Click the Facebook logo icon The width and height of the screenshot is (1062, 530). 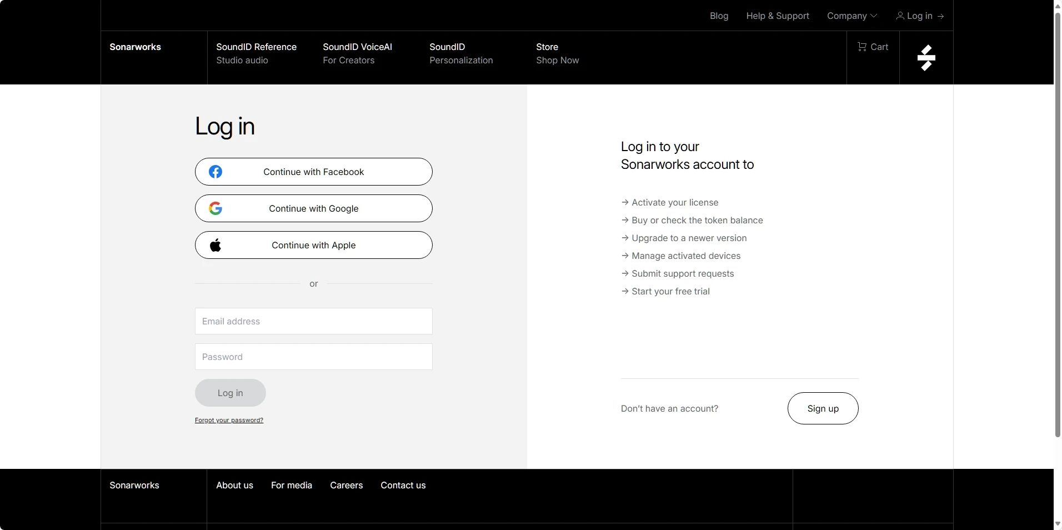tap(216, 172)
